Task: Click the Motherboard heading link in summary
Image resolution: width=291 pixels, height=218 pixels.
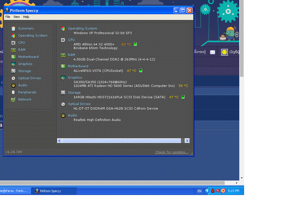Action: pos(78,66)
